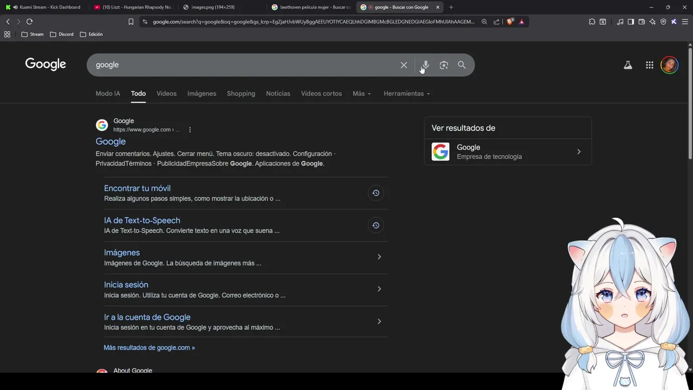
Task: Close the google search browser tab
Action: coord(437,7)
